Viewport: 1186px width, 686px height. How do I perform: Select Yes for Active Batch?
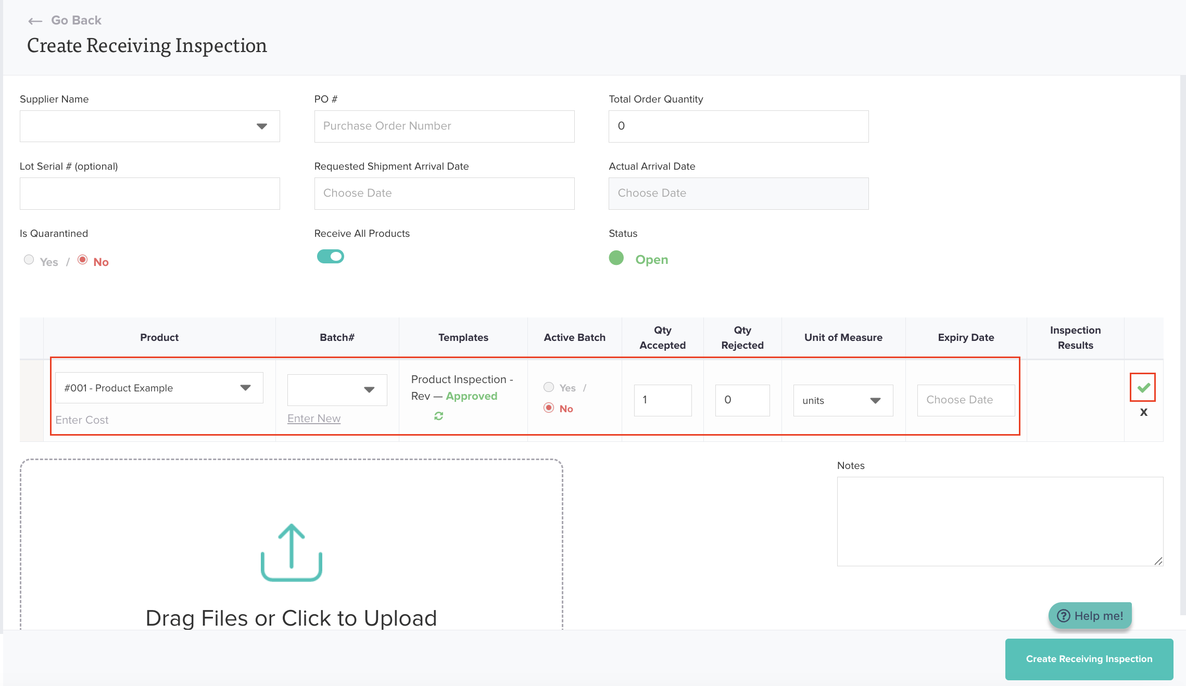[x=548, y=387]
